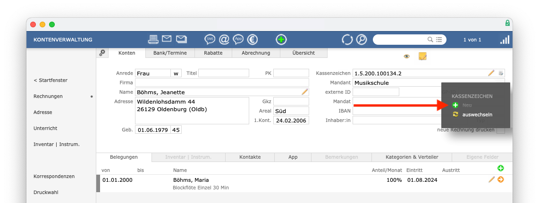Viewport: 539px width, 203px height.
Task: Go back to < Startfenster
Action: pos(51,80)
